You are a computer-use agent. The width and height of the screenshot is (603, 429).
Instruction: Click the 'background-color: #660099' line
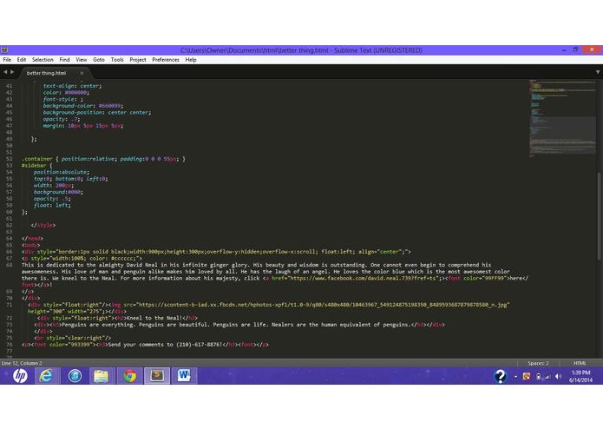click(x=83, y=106)
